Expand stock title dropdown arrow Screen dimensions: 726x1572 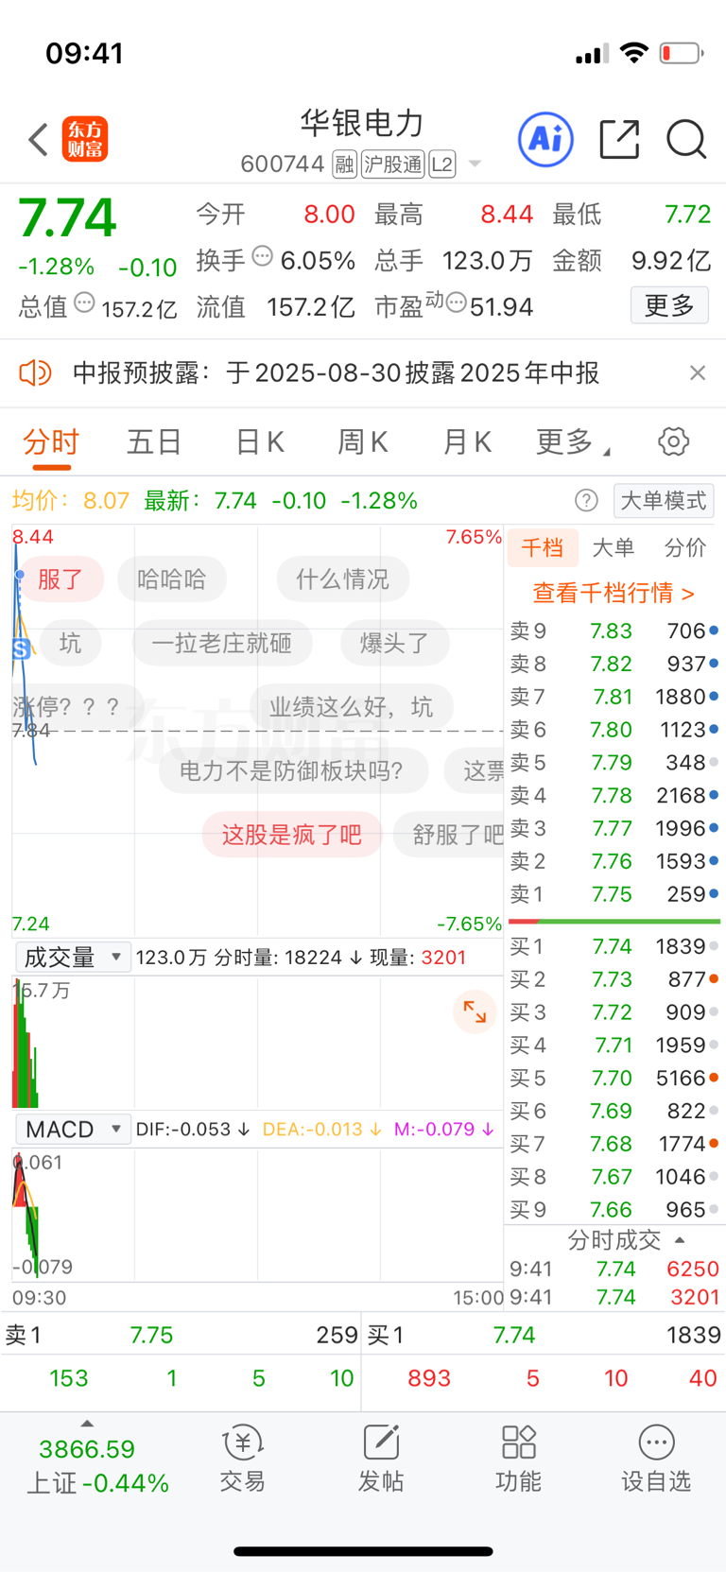[x=475, y=164]
